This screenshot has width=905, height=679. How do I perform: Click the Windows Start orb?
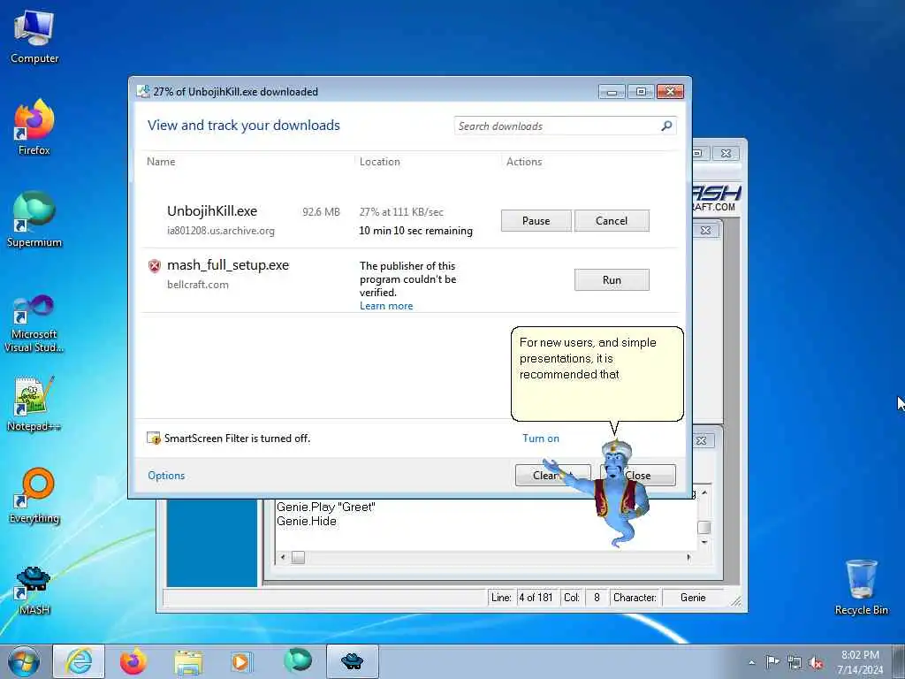click(x=24, y=661)
